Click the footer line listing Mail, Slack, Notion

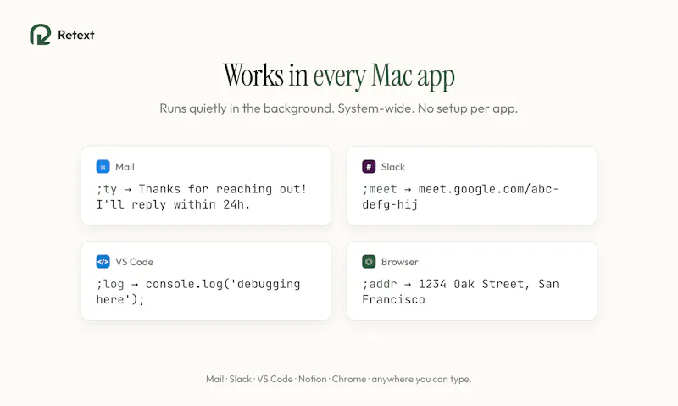(x=338, y=379)
